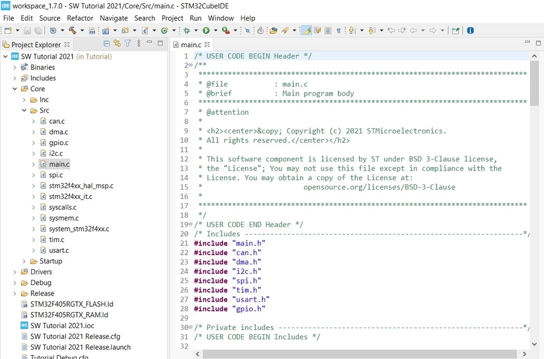Click Collapse All in Project Explorer
The image size is (544, 359).
(107, 44)
